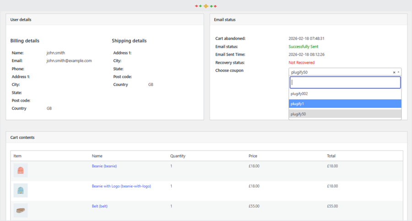Click the Choose coupon label
The image size is (412, 221).
229,70
